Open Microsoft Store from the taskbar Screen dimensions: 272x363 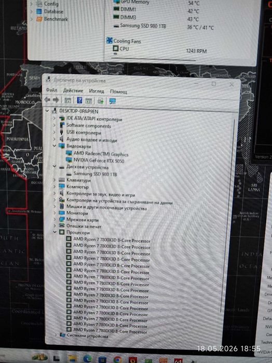[x=102, y=359]
